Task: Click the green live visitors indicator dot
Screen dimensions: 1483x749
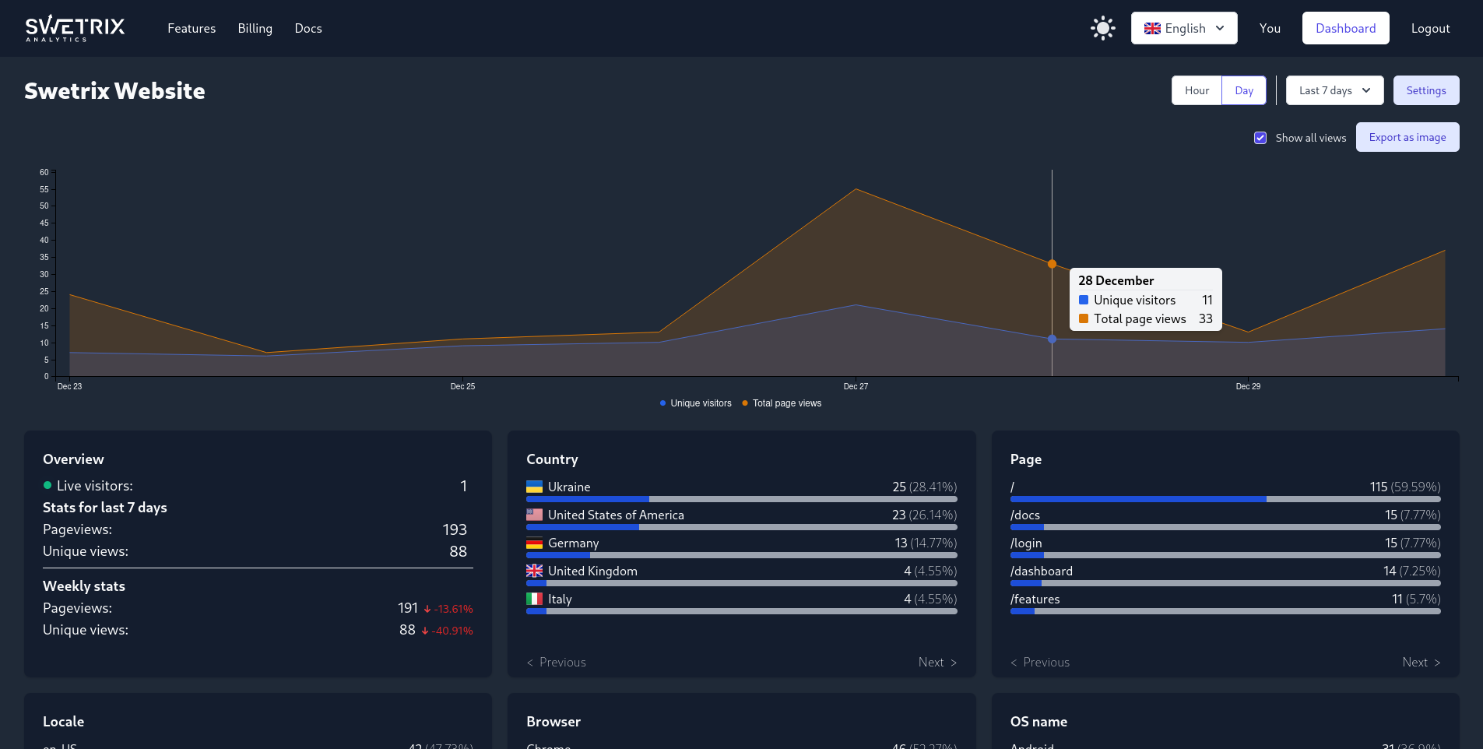Action: coord(47,486)
